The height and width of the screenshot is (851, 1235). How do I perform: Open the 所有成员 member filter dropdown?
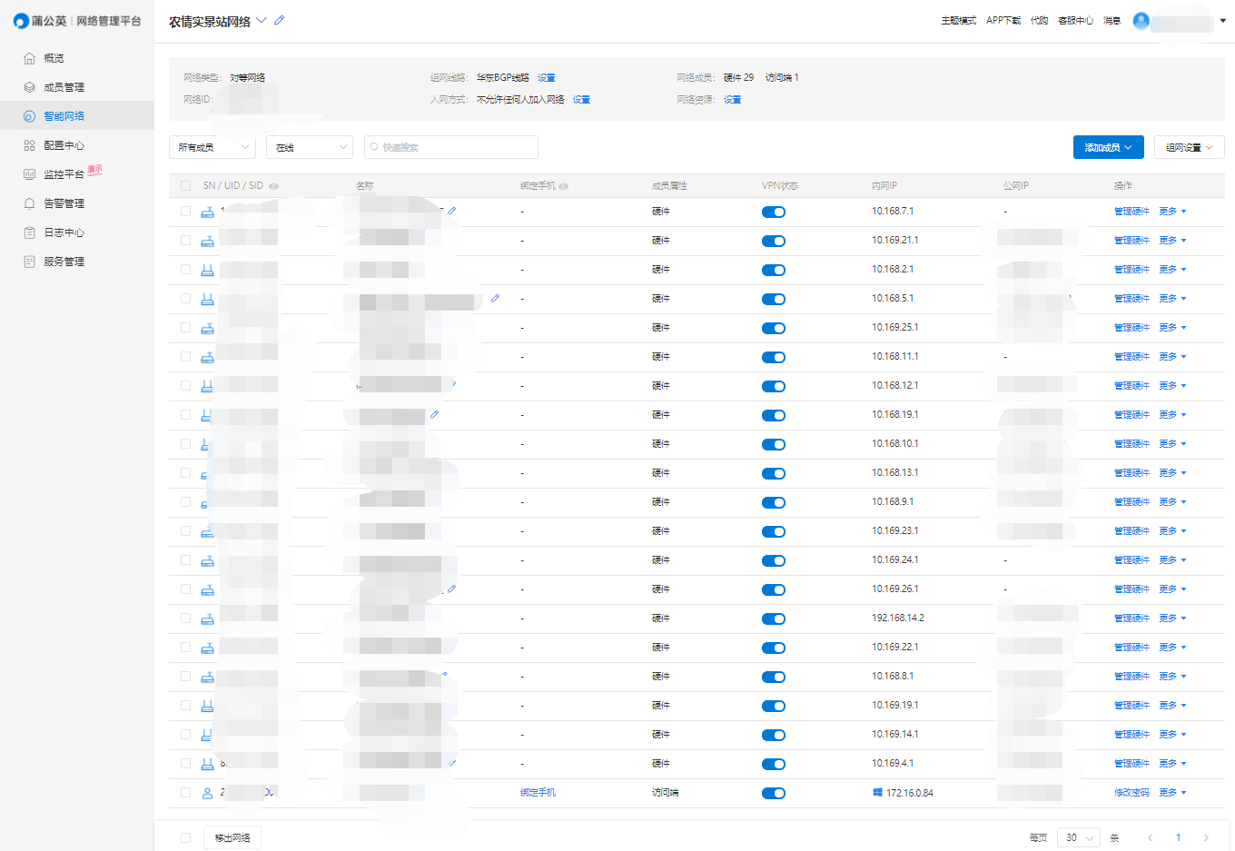click(212, 147)
